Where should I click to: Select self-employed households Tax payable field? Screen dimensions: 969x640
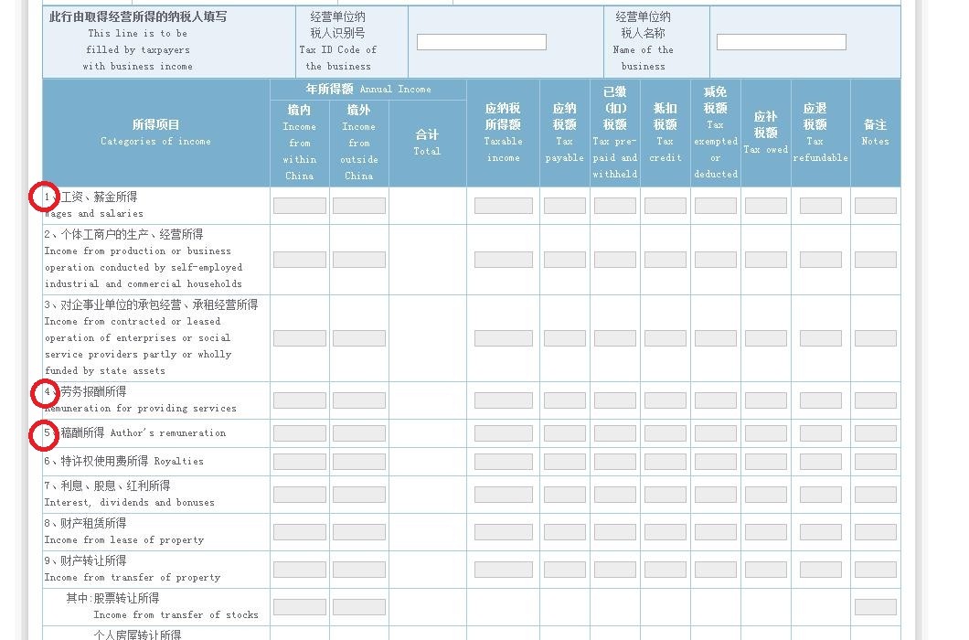click(x=564, y=260)
